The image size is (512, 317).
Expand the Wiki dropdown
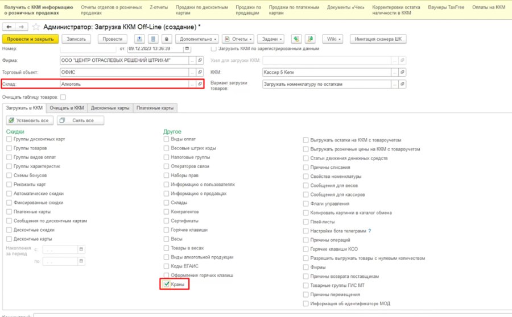[x=333, y=39]
